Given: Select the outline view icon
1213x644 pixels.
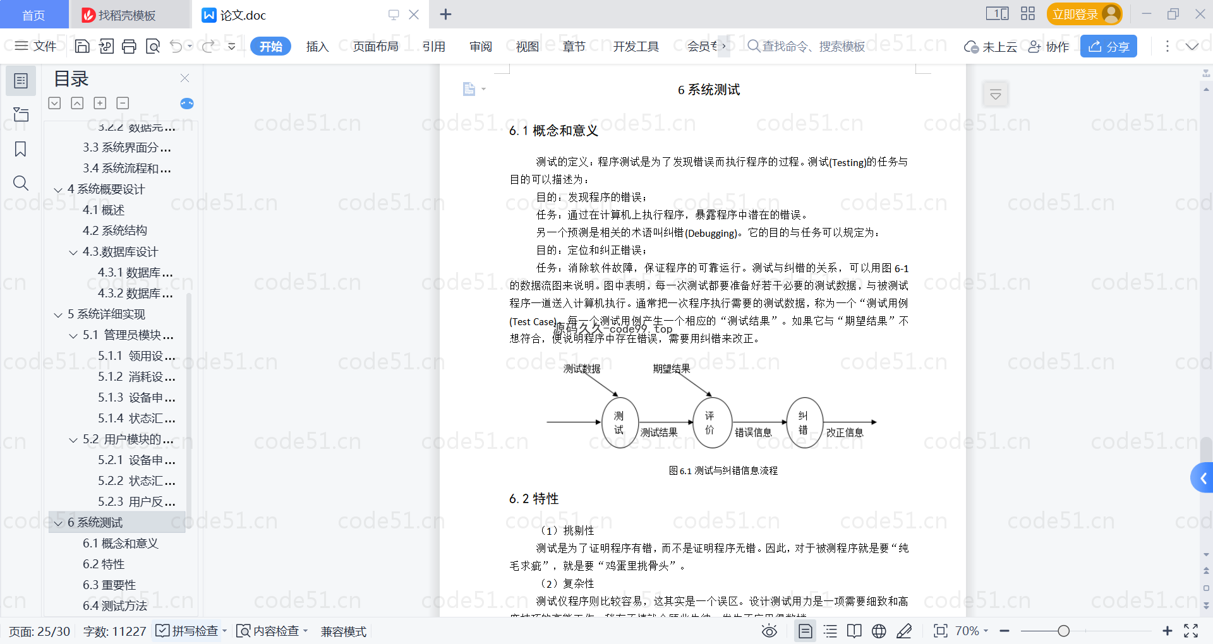Looking at the screenshot, I should pos(830,631).
